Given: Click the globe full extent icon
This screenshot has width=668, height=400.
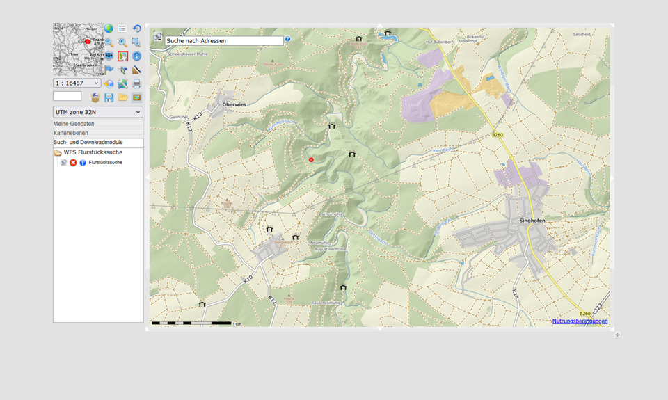Looking at the screenshot, I should pyautogui.click(x=109, y=29).
